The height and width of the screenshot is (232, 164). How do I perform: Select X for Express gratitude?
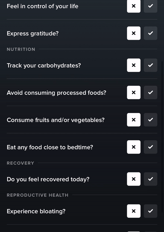point(134,33)
